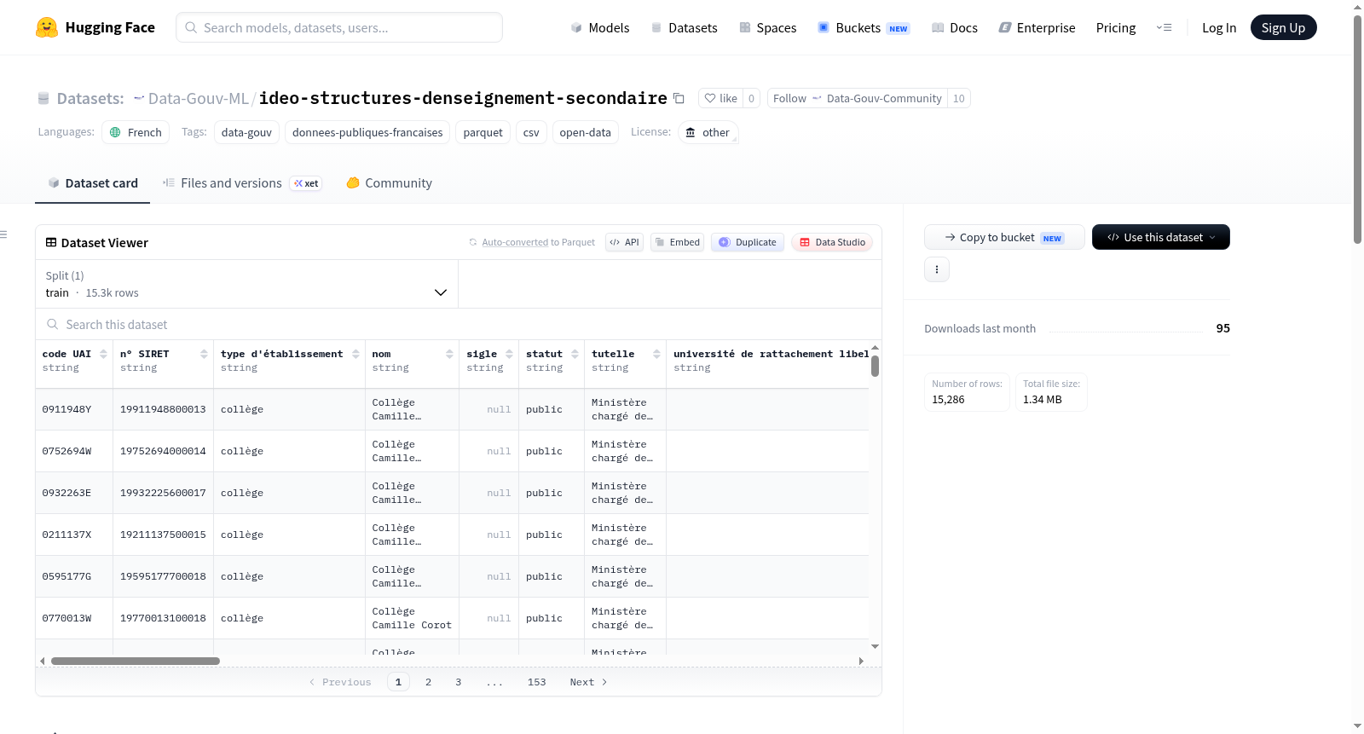Click the heart like icon
The height and width of the screenshot is (734, 1364).
click(x=710, y=98)
